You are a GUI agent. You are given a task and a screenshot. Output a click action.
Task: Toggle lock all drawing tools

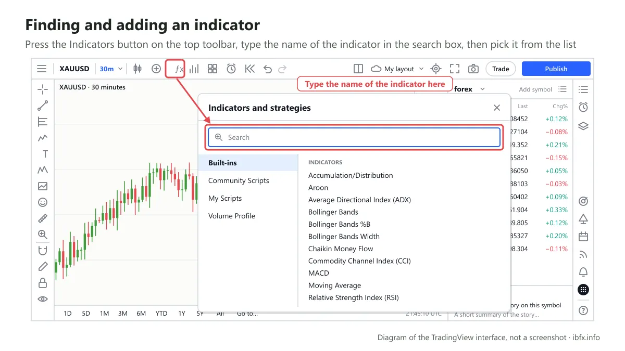tap(43, 282)
